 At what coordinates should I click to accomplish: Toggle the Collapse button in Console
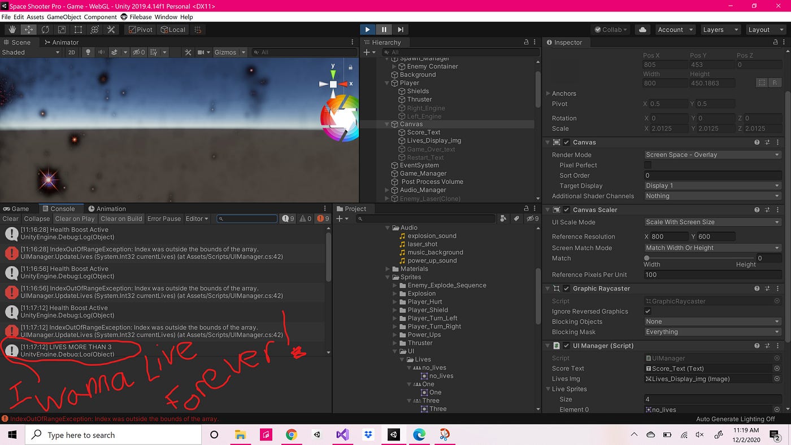pyautogui.click(x=37, y=219)
